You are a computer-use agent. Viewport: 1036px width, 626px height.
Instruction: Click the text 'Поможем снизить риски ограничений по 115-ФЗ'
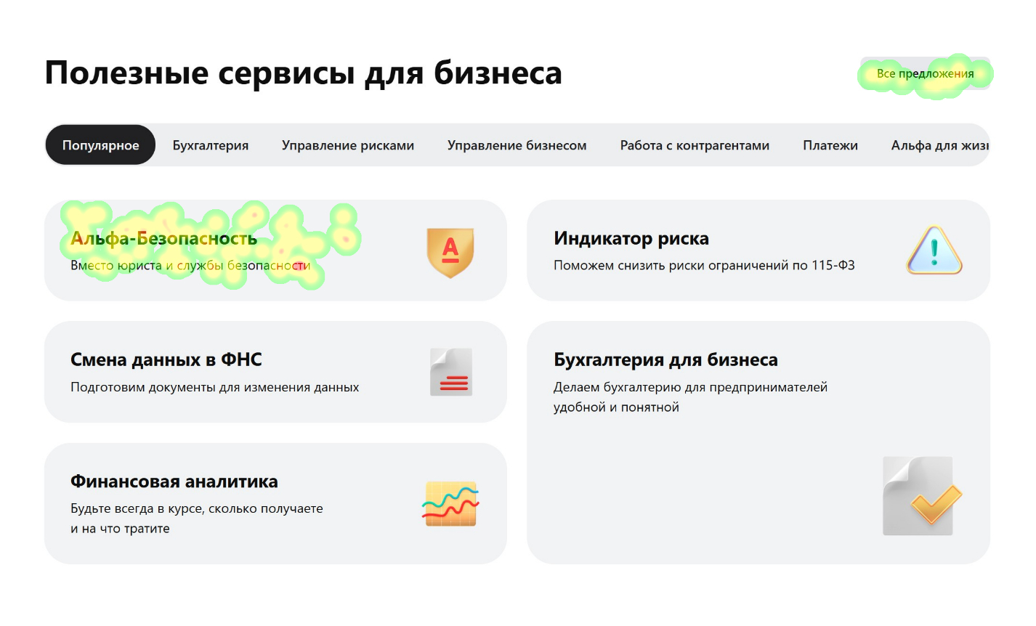tap(704, 266)
